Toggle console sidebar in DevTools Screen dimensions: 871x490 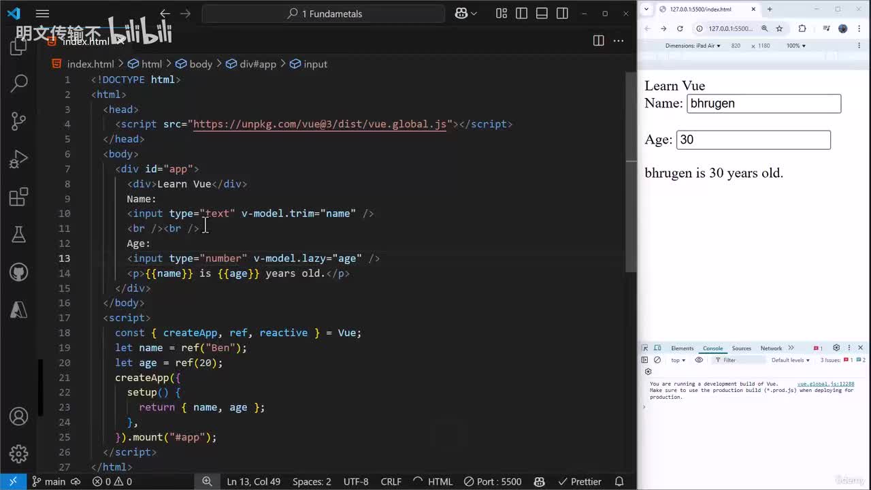645,360
